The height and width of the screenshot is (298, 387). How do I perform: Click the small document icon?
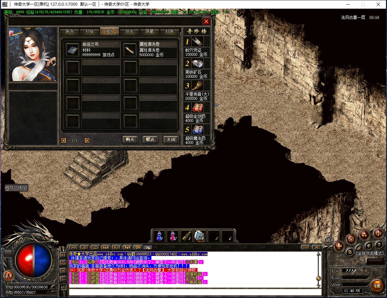pyautogui.click(x=350, y=252)
